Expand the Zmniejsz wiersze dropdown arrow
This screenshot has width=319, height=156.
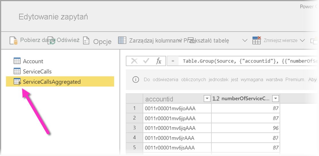coord(302,41)
